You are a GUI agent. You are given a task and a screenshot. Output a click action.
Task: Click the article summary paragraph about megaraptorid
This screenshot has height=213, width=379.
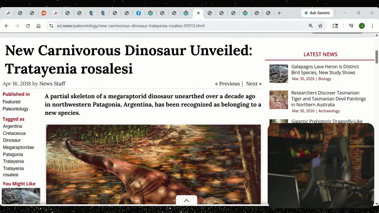click(153, 104)
